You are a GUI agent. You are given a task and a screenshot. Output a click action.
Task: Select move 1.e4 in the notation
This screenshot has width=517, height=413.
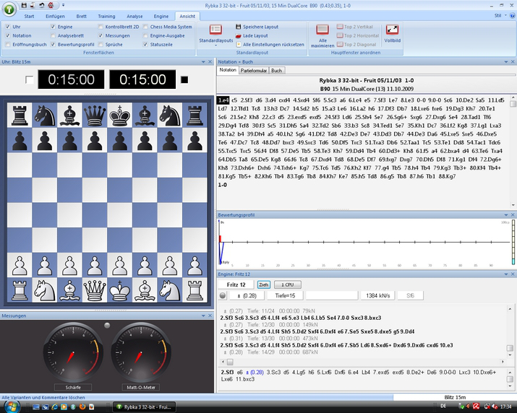[x=223, y=100]
